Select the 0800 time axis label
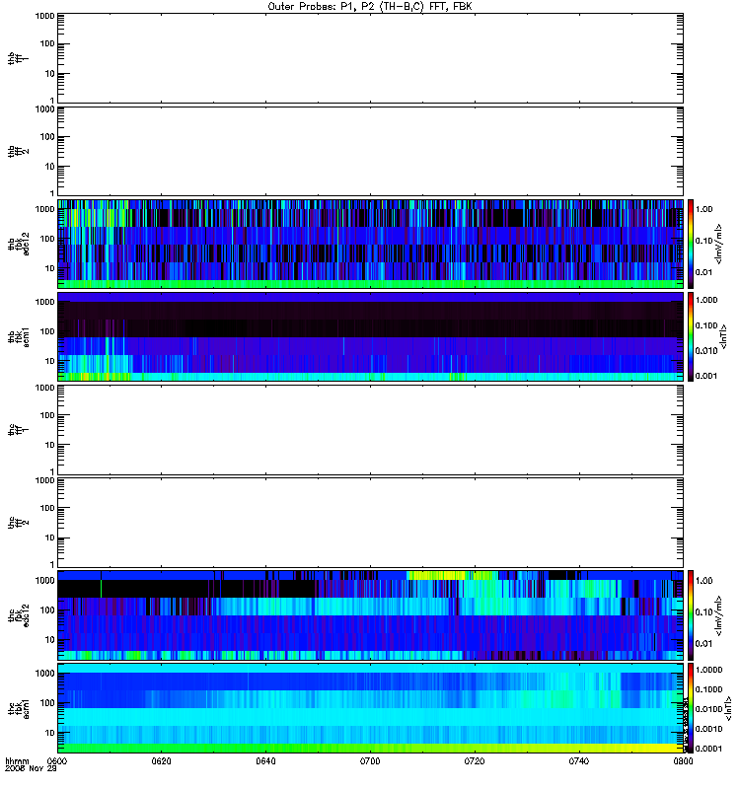This screenshot has height=789, width=740. pyautogui.click(x=683, y=761)
